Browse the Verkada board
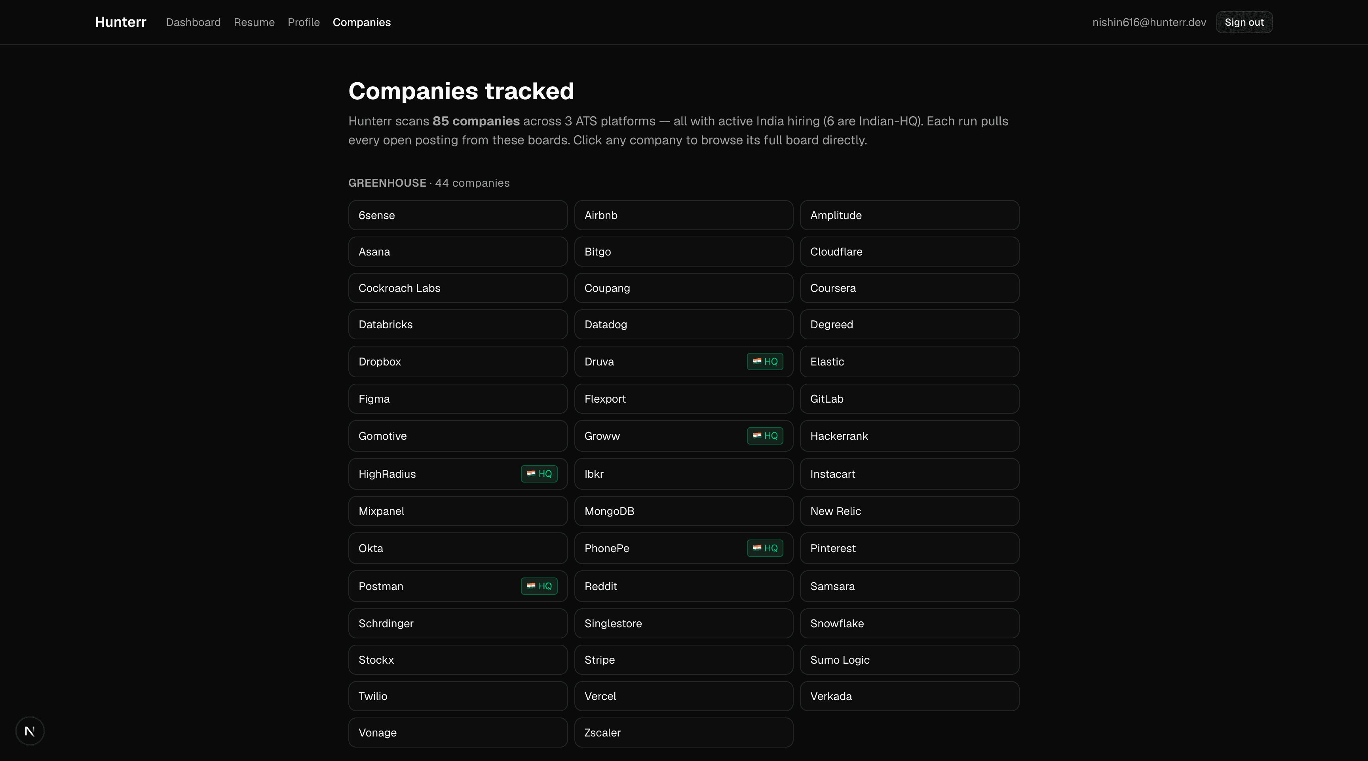The height and width of the screenshot is (761, 1368). click(910, 696)
